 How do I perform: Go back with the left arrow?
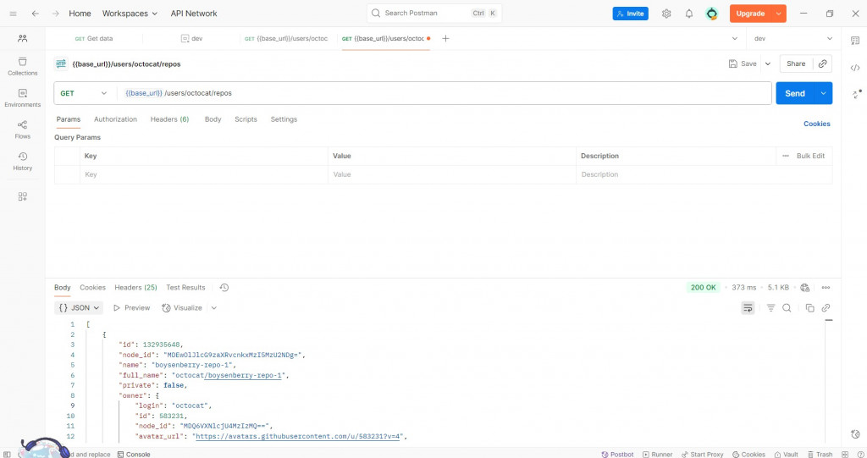(36, 14)
